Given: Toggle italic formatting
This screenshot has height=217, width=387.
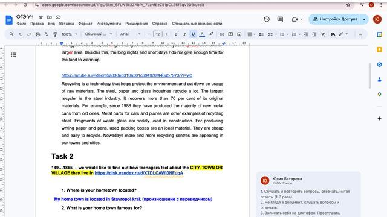Looking at the screenshot, I should 184,34.
